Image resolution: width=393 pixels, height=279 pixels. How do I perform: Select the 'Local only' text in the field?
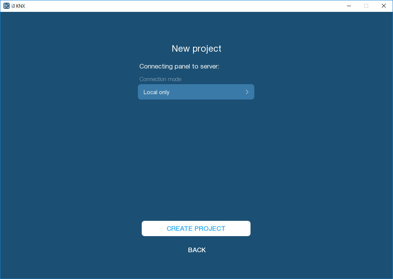[x=156, y=92]
